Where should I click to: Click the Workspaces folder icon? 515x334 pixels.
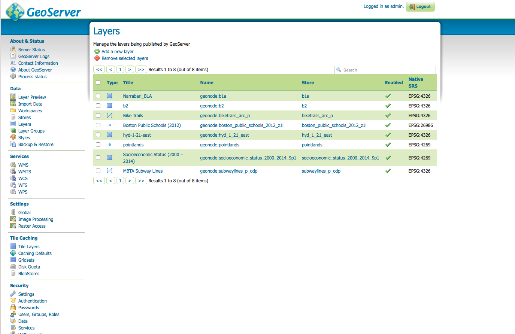point(13,110)
